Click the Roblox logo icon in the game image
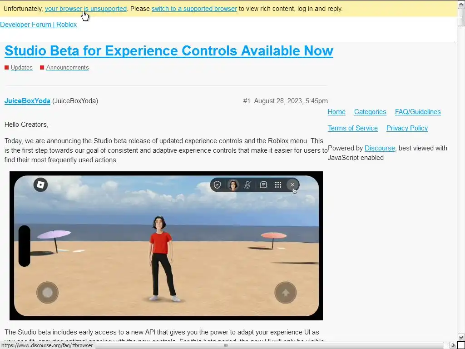Viewport: 465px width, 349px height. point(40,185)
